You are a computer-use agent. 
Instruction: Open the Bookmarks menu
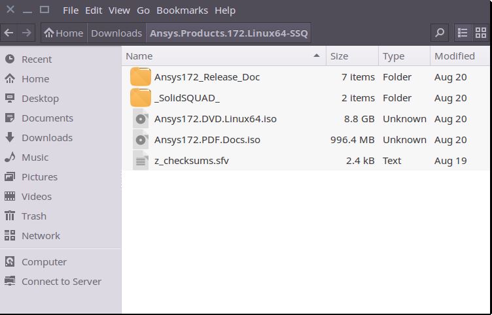(x=182, y=10)
